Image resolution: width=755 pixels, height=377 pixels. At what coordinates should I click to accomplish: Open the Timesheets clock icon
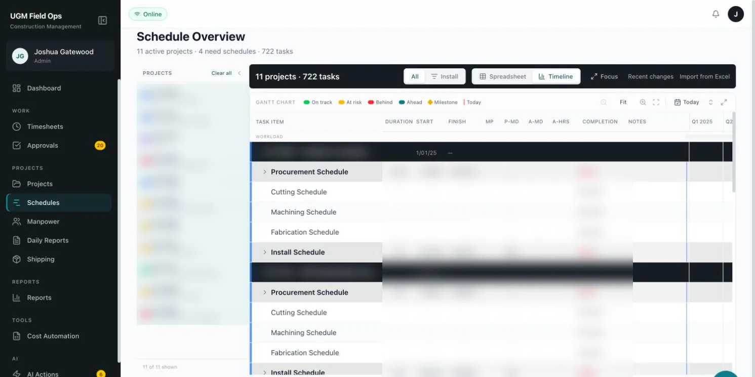coord(17,127)
